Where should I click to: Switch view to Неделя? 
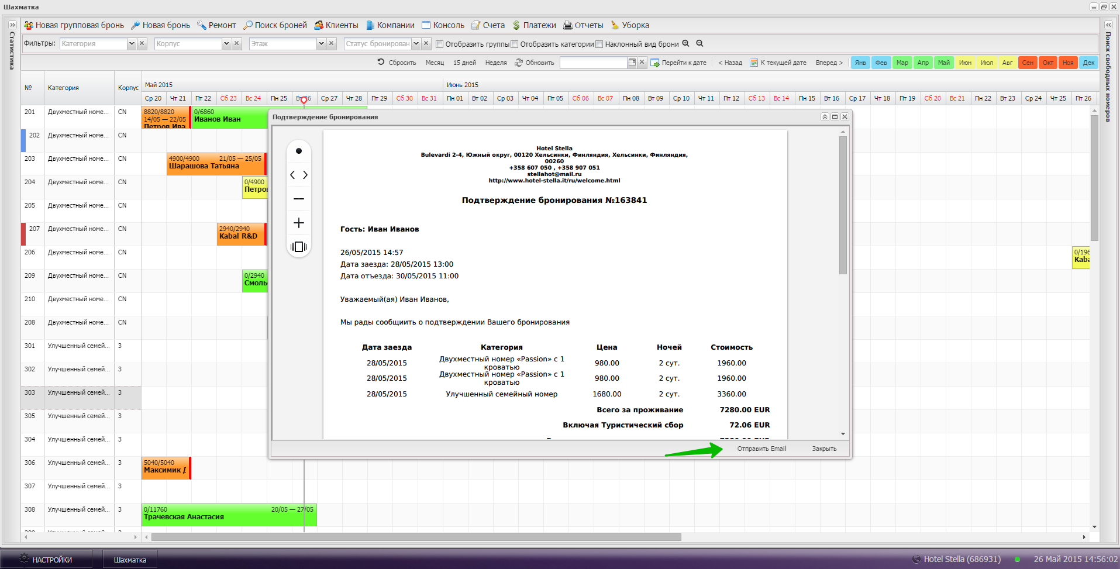point(496,63)
